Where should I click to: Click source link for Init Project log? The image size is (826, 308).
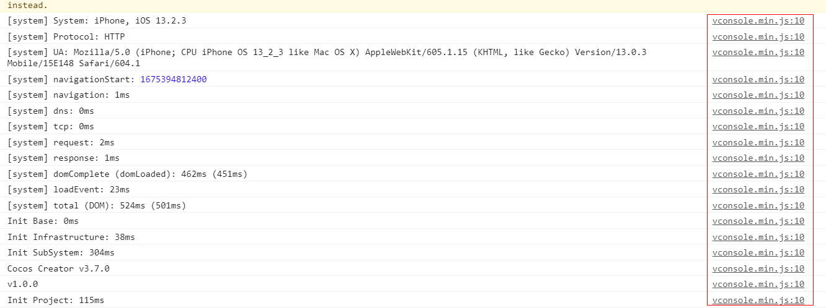(x=758, y=300)
